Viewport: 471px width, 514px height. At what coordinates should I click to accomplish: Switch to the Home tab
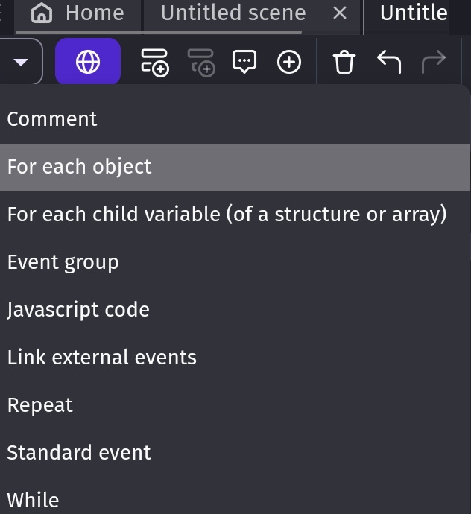[x=78, y=15]
